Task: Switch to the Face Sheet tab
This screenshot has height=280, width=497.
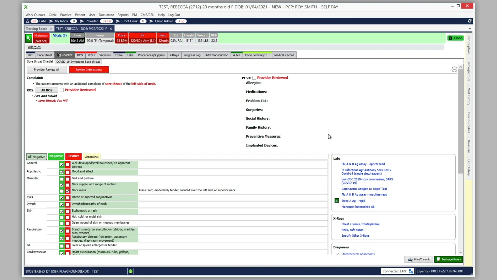Action: click(x=45, y=55)
